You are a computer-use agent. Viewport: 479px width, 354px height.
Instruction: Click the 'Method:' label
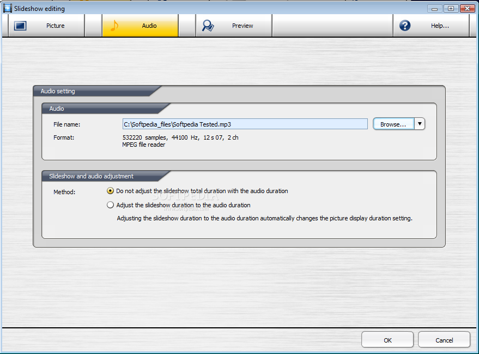tap(64, 192)
